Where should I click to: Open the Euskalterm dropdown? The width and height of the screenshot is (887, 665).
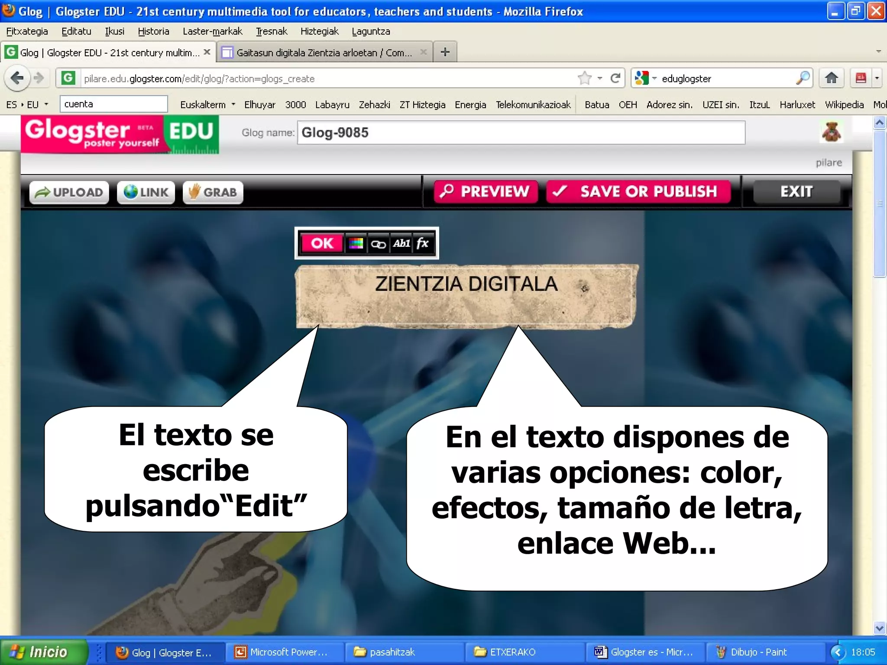tap(207, 104)
